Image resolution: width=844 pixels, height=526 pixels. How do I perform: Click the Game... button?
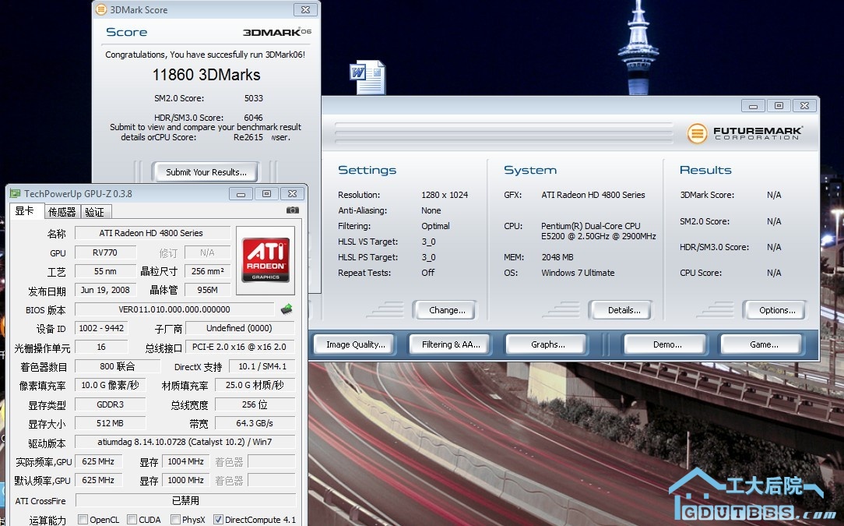pos(763,344)
